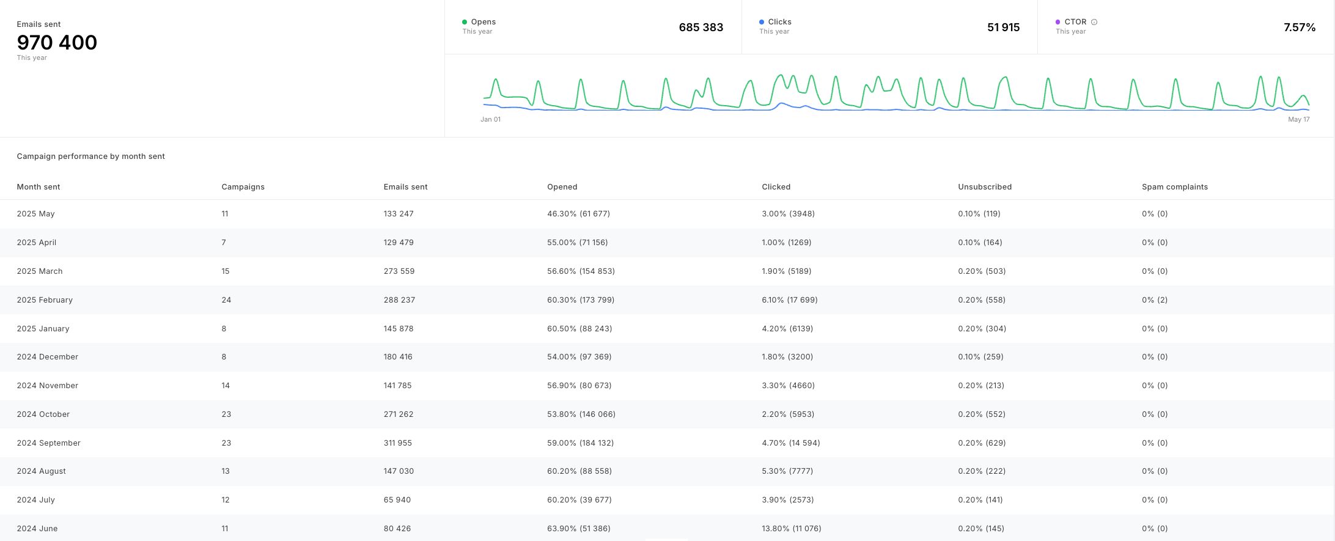Click the 970 400 emails sent total

(57, 43)
